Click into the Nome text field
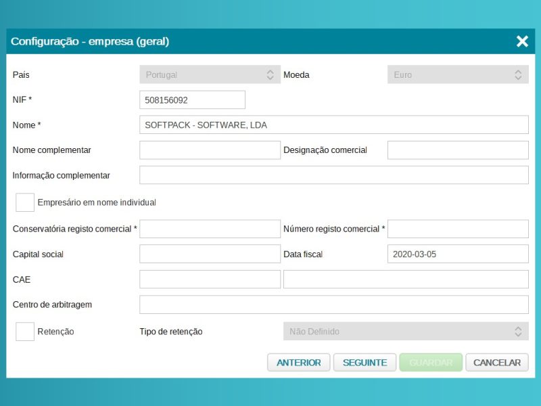This screenshot has height=406, width=541. click(333, 125)
